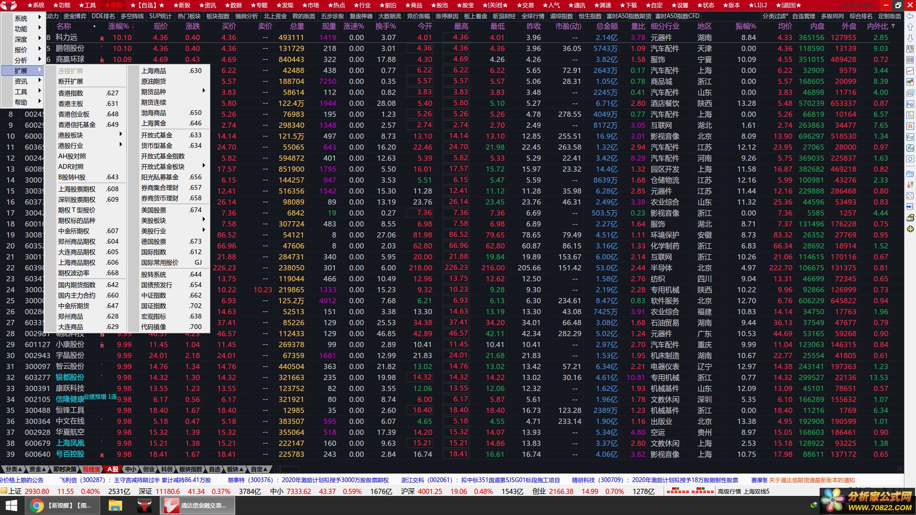
Task: Open the 分类▲ bottom tab menu
Action: pos(14,469)
